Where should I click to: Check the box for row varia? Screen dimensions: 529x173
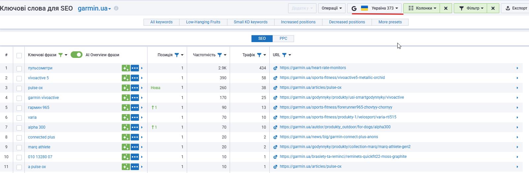(19, 118)
